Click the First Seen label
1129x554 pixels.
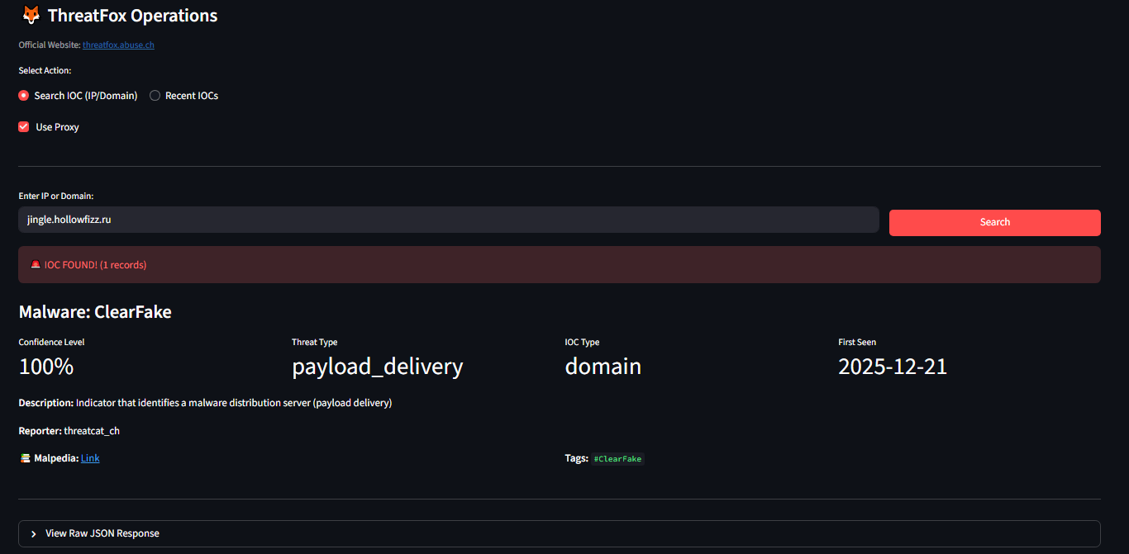pos(857,342)
